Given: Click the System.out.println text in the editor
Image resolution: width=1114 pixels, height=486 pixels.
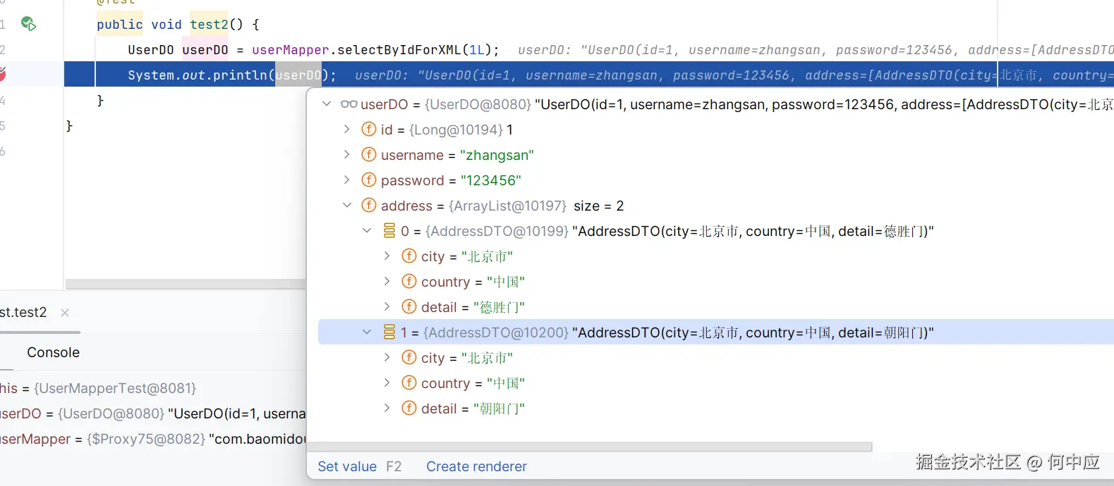Looking at the screenshot, I should pyautogui.click(x=198, y=75).
